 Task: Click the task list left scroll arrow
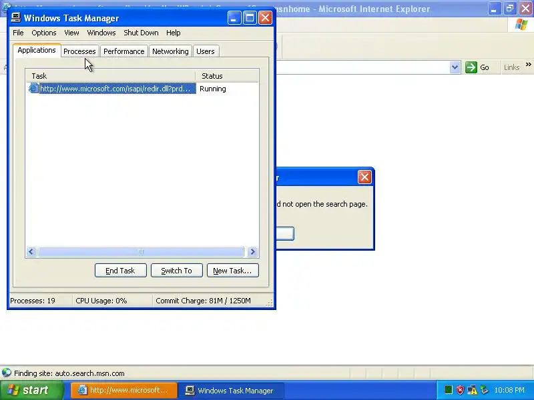[x=31, y=252]
